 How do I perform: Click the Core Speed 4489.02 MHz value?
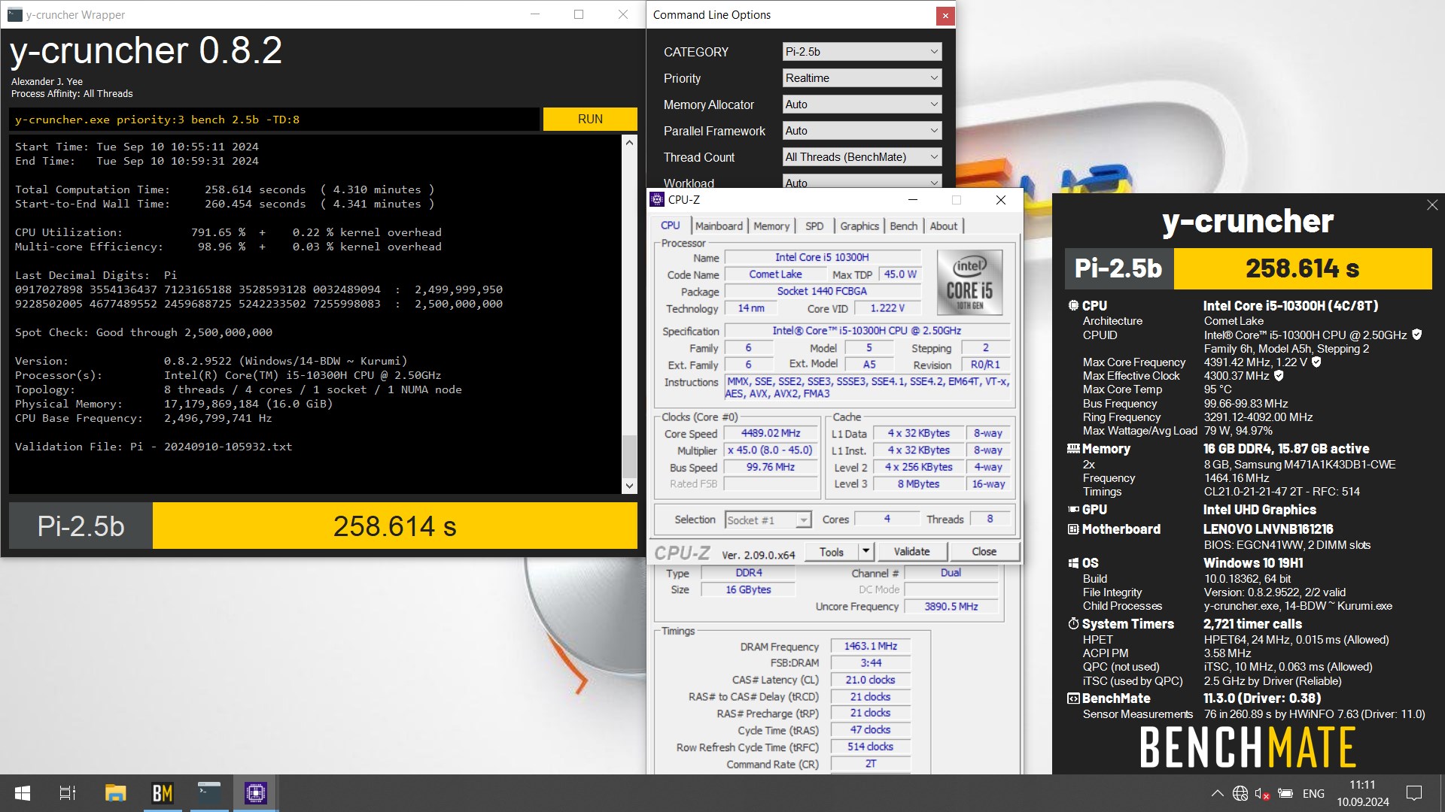[x=771, y=433]
